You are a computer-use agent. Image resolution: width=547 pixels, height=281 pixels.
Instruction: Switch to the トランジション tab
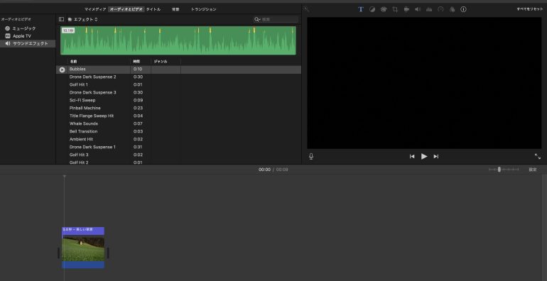click(x=203, y=9)
